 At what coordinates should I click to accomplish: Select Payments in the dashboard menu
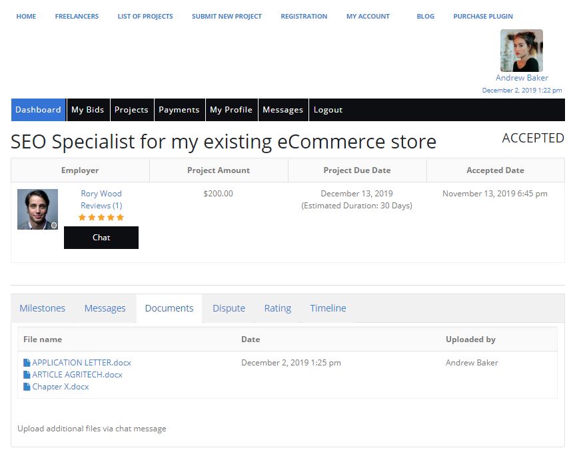(x=179, y=110)
